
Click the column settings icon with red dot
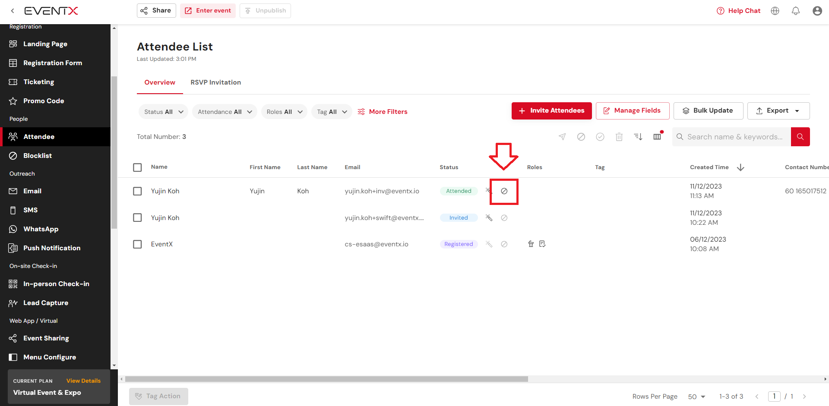(x=657, y=137)
